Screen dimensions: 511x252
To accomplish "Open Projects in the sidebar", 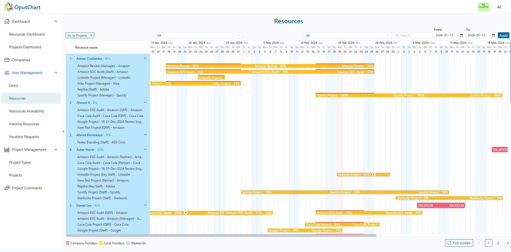I will point(15,175).
